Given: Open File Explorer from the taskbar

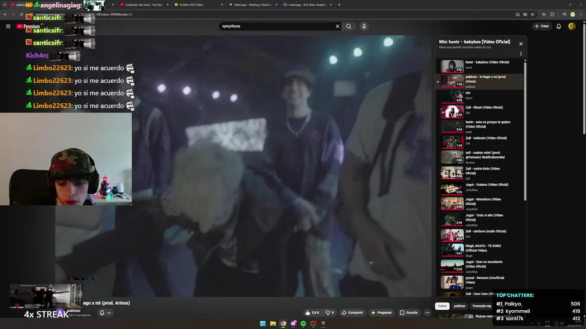Looking at the screenshot, I should [x=273, y=324].
